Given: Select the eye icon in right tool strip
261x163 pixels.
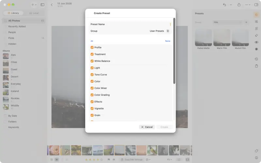Looking at the screenshot, I should click(256, 42).
